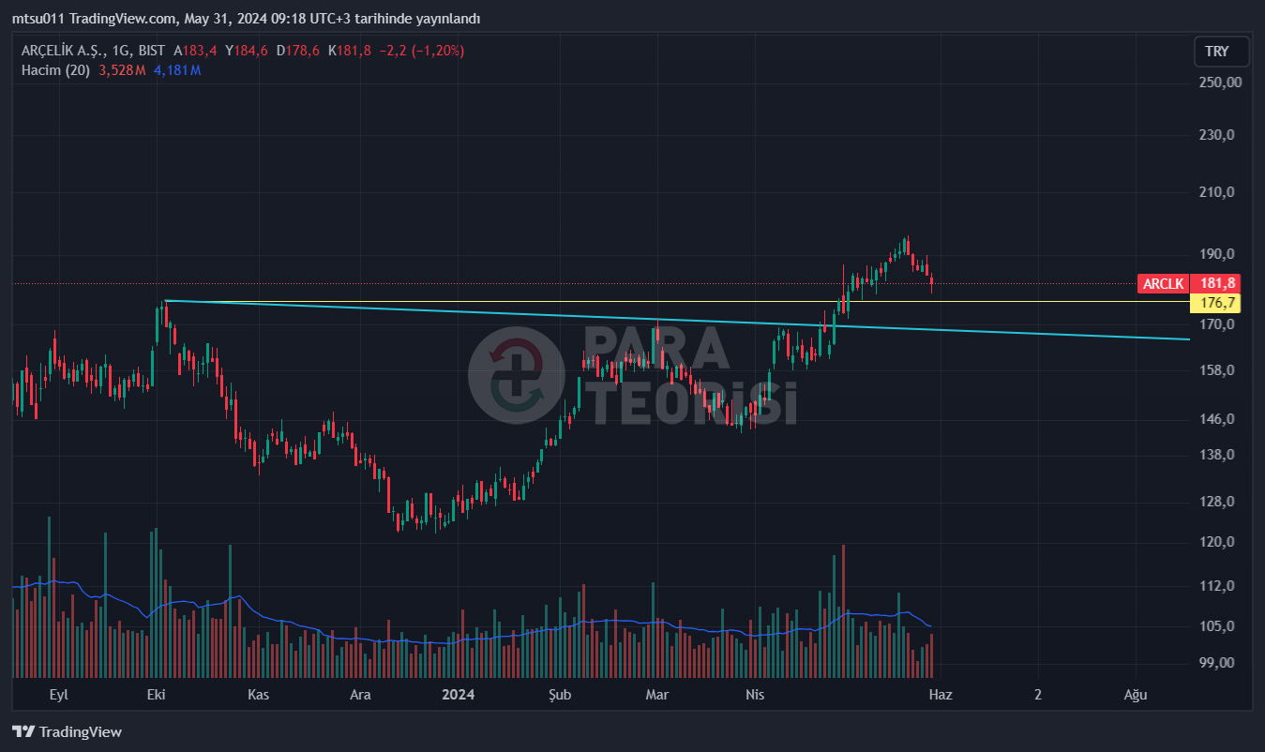Click the 146,0 price axis label

(1217, 419)
